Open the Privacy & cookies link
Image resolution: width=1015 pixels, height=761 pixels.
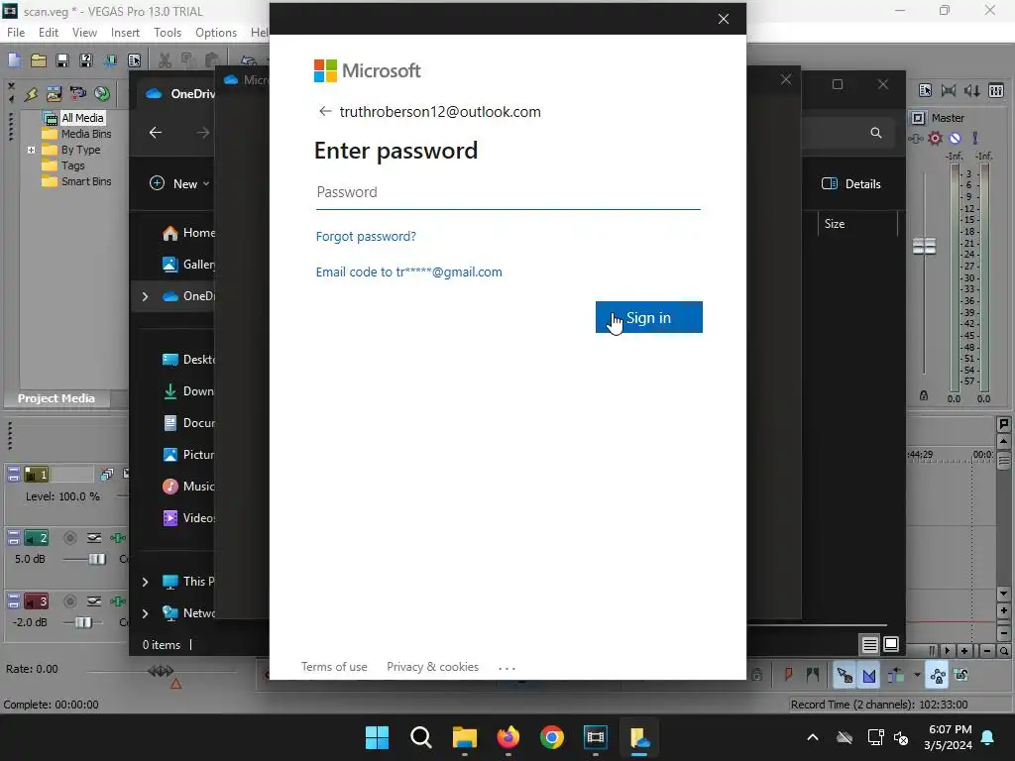[x=432, y=667]
